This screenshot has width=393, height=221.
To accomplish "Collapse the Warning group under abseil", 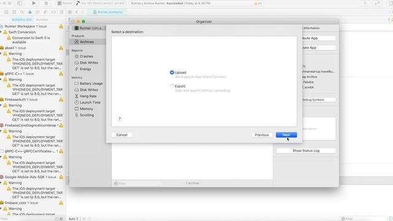I will [x=1, y=53].
